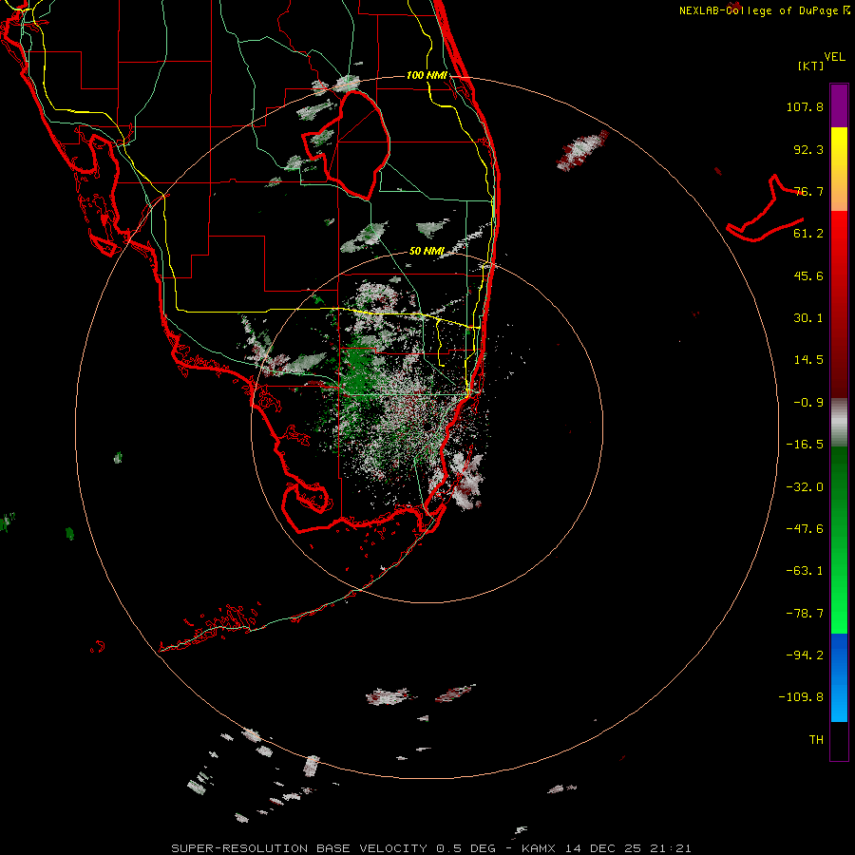Click the 45.6 value on the velocity scale

click(x=808, y=275)
